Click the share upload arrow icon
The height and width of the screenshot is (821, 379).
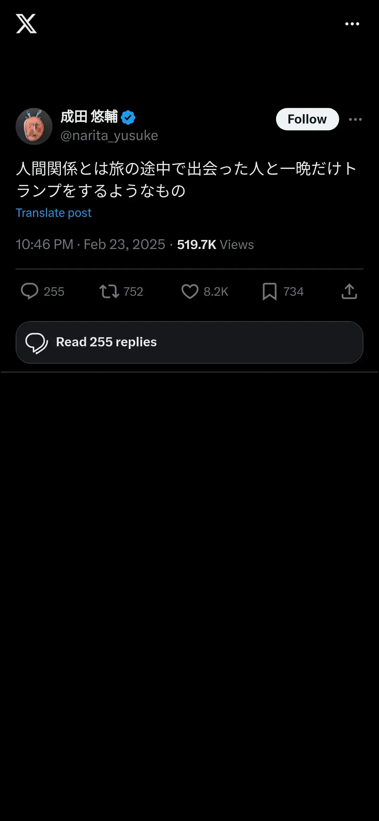click(x=349, y=291)
